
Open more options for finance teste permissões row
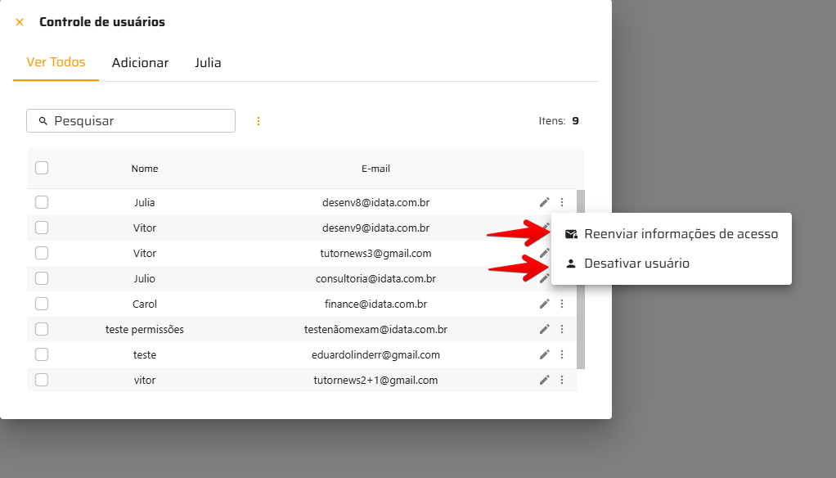pyautogui.click(x=562, y=329)
